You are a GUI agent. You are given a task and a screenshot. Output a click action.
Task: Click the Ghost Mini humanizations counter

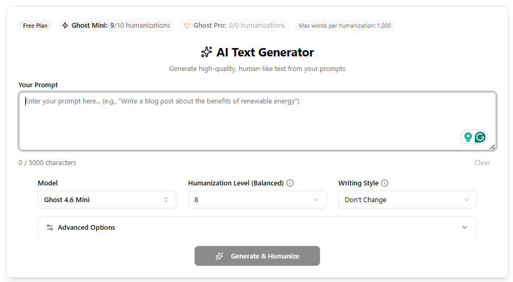pos(116,26)
